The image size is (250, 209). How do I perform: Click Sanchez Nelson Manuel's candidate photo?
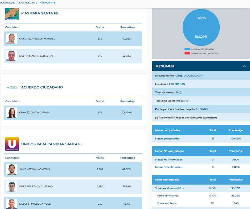(x=12, y=39)
